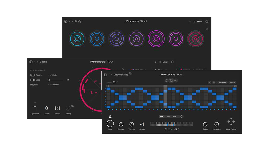
Task: Click the Humanize knob
Action: (216, 124)
